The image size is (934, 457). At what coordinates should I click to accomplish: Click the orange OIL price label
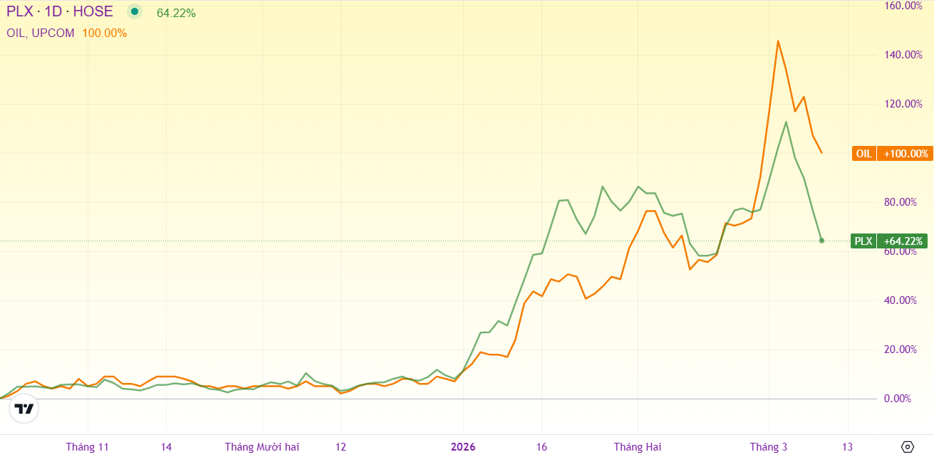coord(864,154)
